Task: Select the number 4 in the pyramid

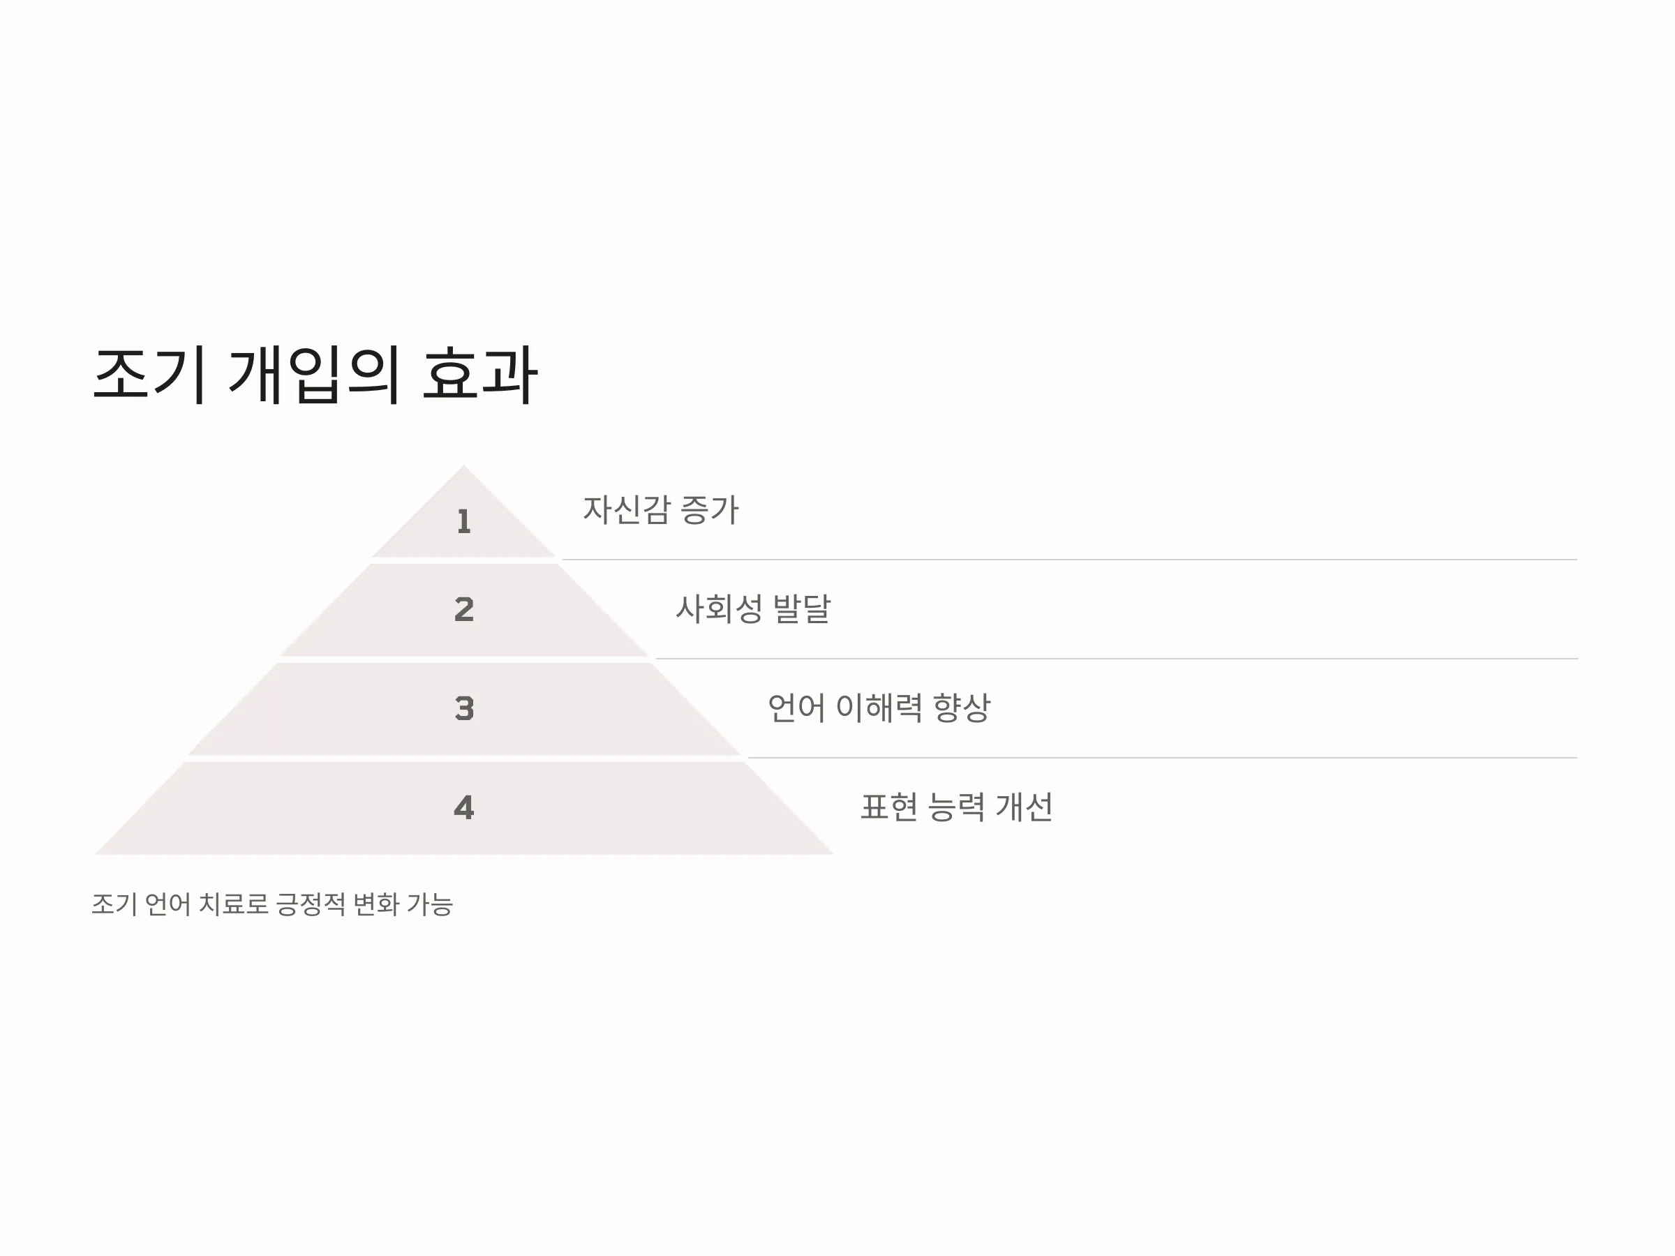Action: (464, 808)
